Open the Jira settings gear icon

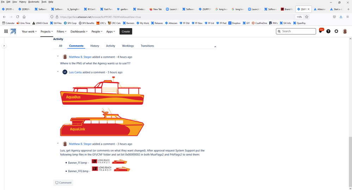(336, 31)
